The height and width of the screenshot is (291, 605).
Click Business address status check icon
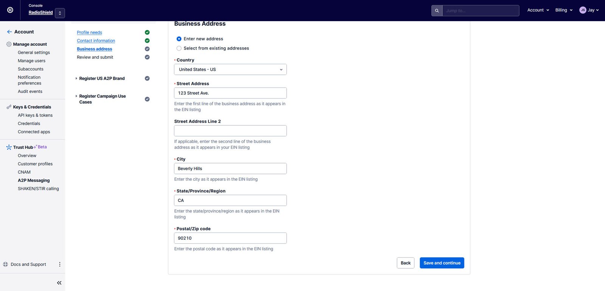tap(147, 49)
